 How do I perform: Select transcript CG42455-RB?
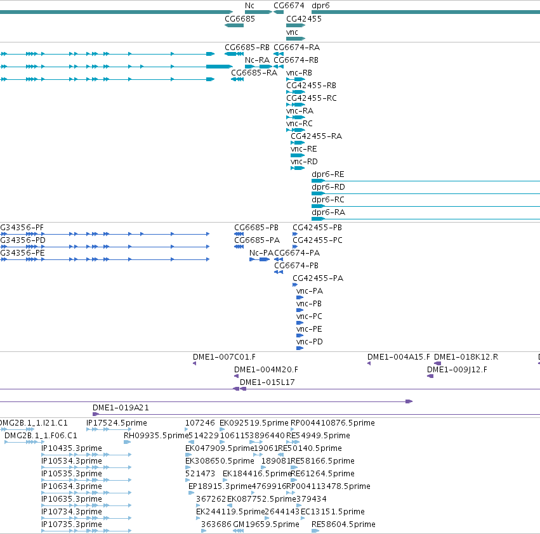click(311, 86)
